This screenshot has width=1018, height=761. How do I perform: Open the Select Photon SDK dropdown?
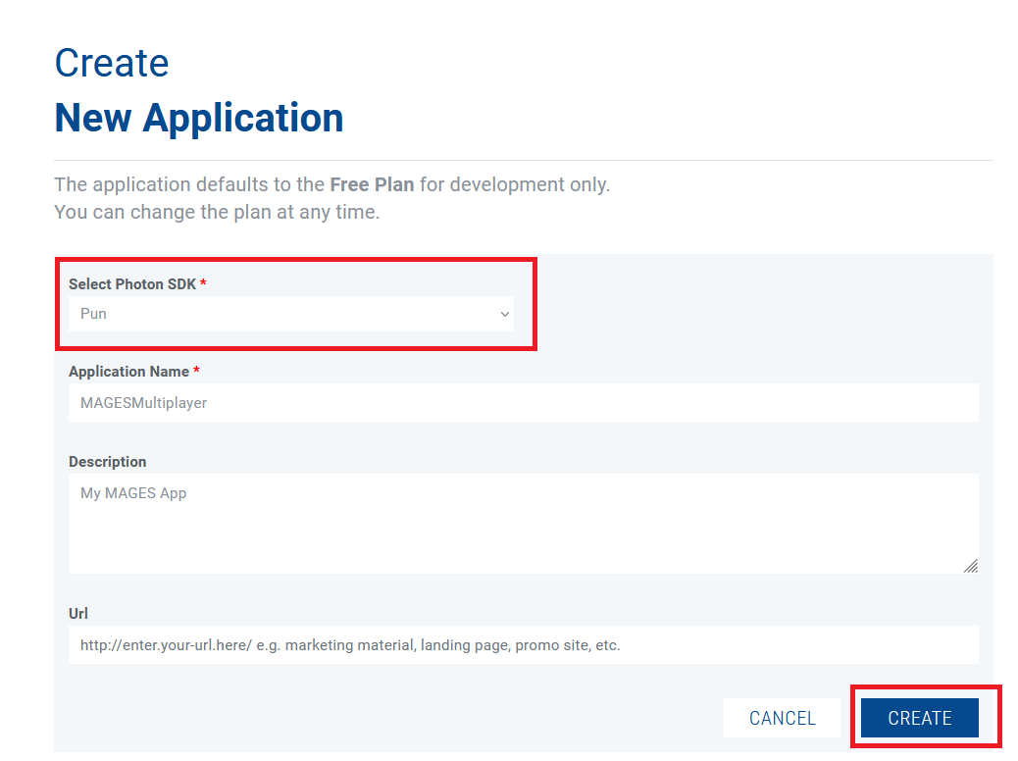pyautogui.click(x=290, y=314)
